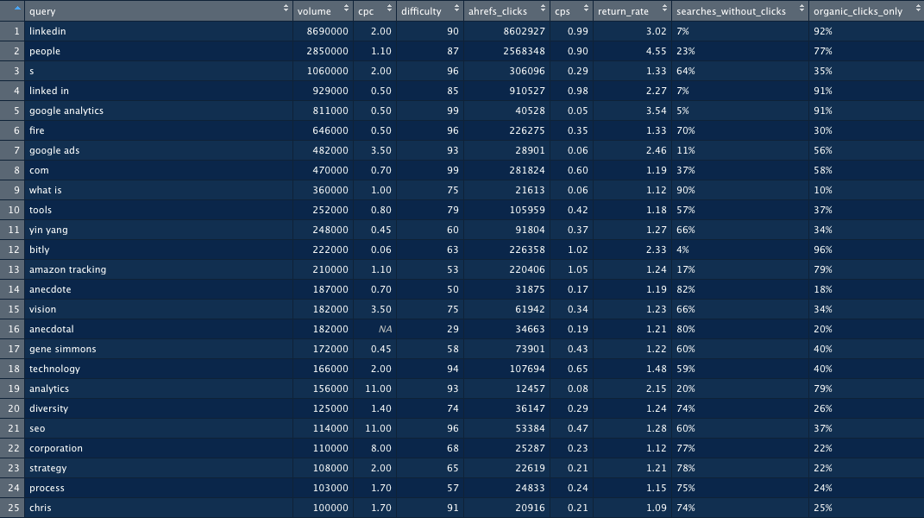Sort by the query column arrows icon

286,9
